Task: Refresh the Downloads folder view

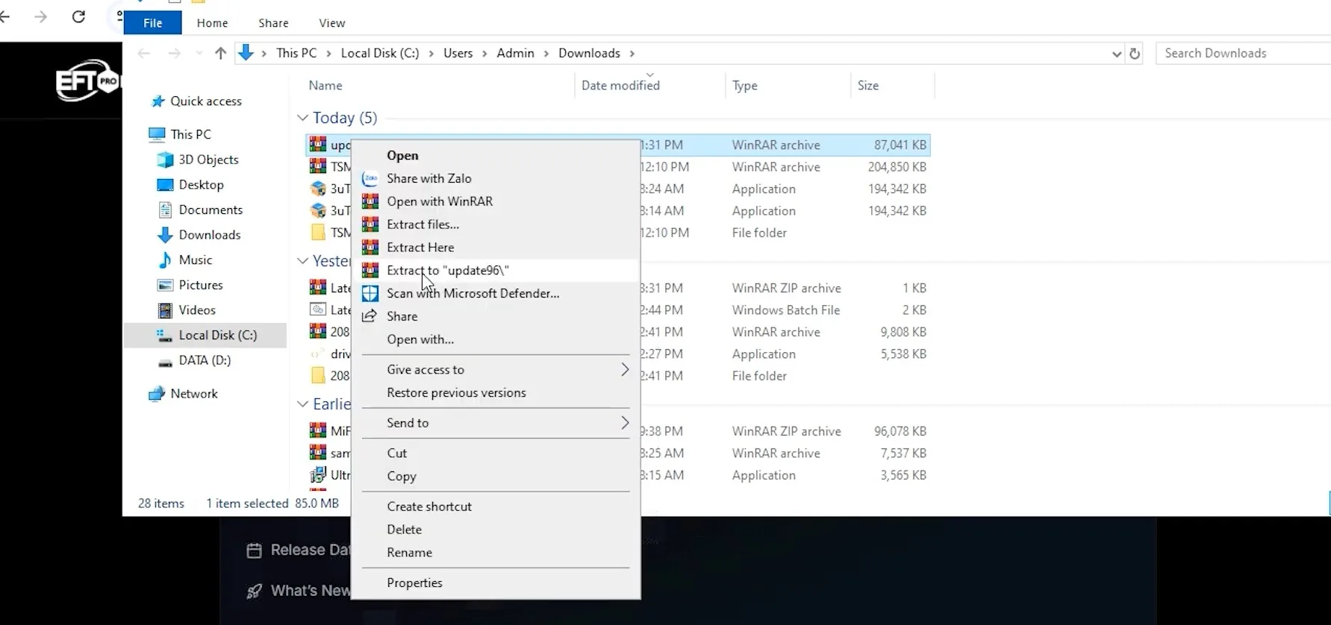Action: coord(1135,54)
